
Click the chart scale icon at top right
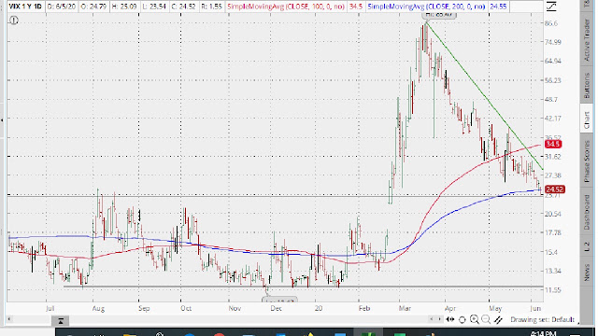(551, 7)
